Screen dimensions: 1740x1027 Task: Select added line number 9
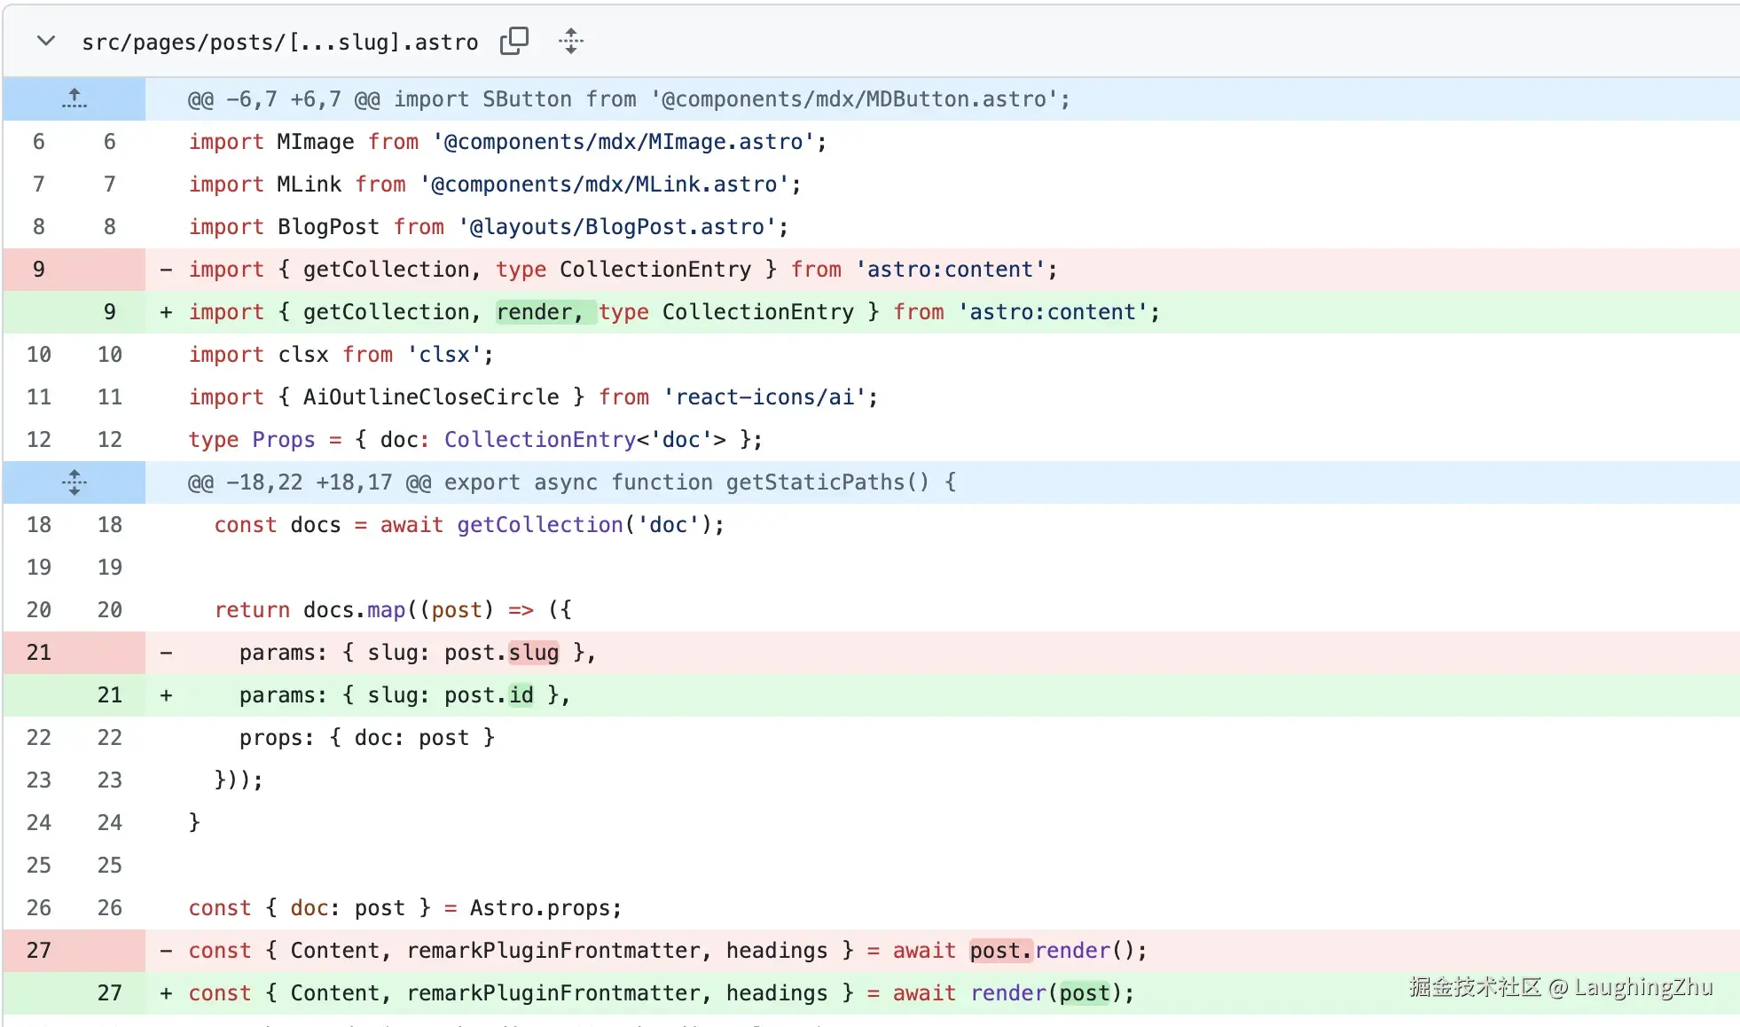[109, 311]
